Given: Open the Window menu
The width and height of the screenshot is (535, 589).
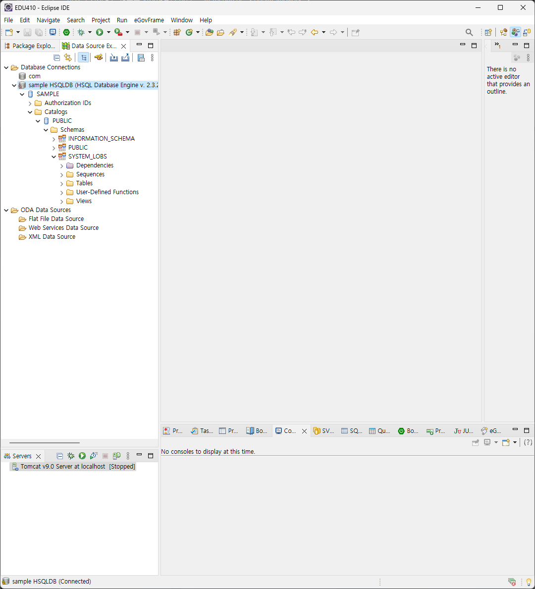Looking at the screenshot, I should tap(182, 20).
